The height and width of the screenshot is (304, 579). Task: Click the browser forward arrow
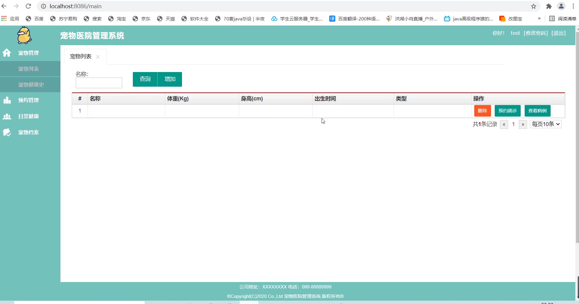(x=16, y=6)
